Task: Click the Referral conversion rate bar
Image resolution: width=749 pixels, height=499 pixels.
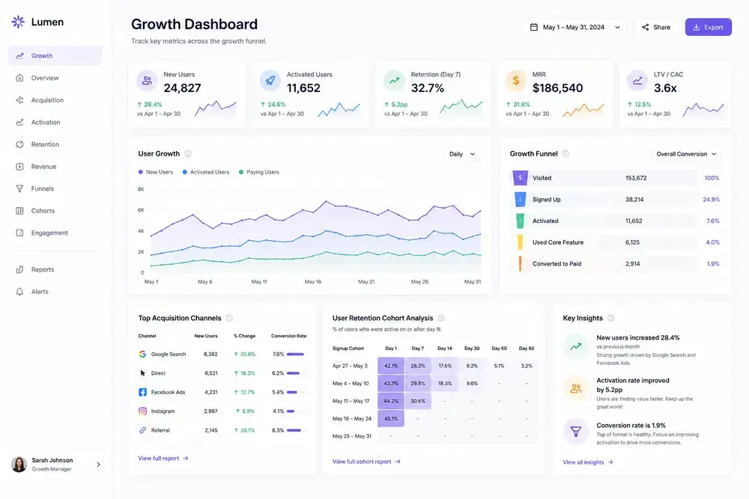Action: click(294, 430)
